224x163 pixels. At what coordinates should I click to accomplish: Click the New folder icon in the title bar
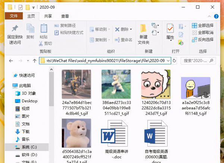point(28,7)
